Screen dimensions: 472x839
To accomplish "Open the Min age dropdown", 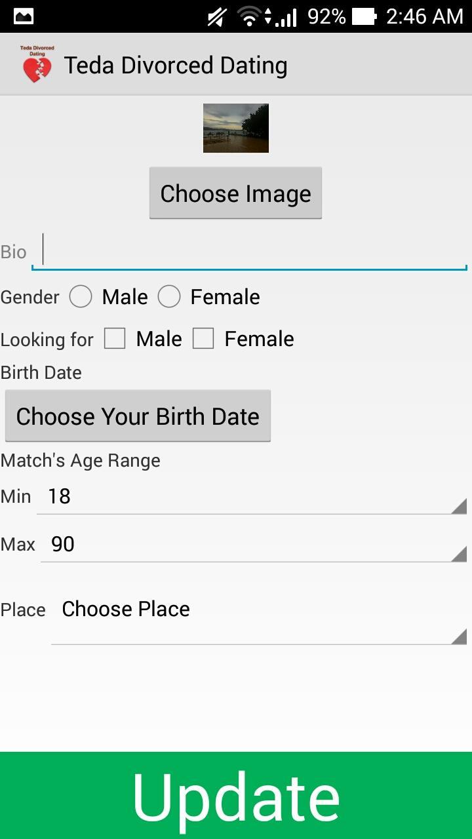I will pos(252,497).
